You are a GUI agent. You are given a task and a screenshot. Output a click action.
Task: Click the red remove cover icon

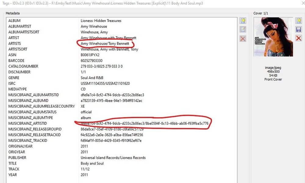coord(299,38)
